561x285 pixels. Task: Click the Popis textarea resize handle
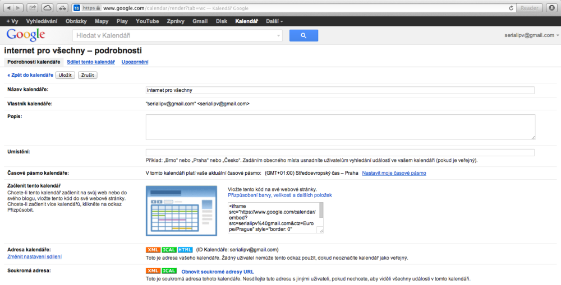(x=533, y=137)
